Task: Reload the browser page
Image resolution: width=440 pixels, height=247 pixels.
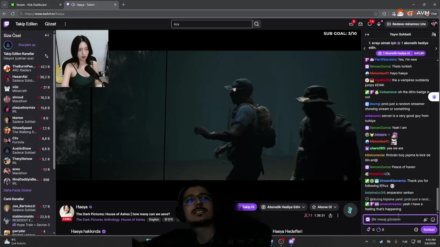Action: (x=13, y=14)
